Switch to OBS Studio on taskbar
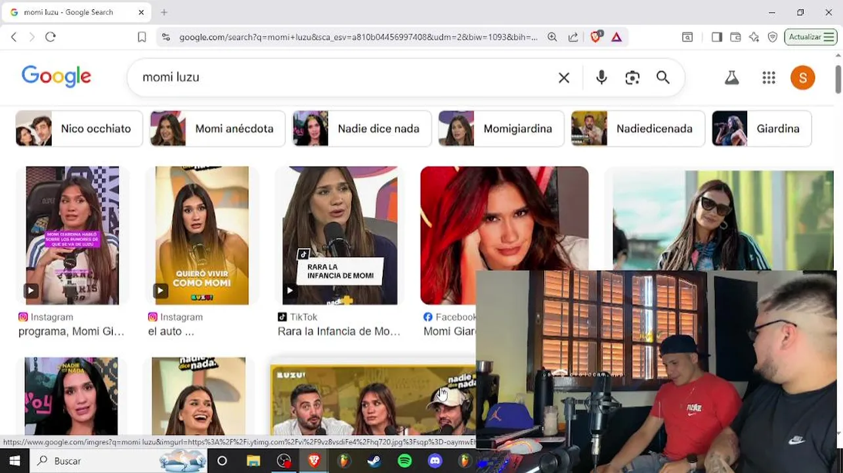843x473 pixels. [284, 461]
